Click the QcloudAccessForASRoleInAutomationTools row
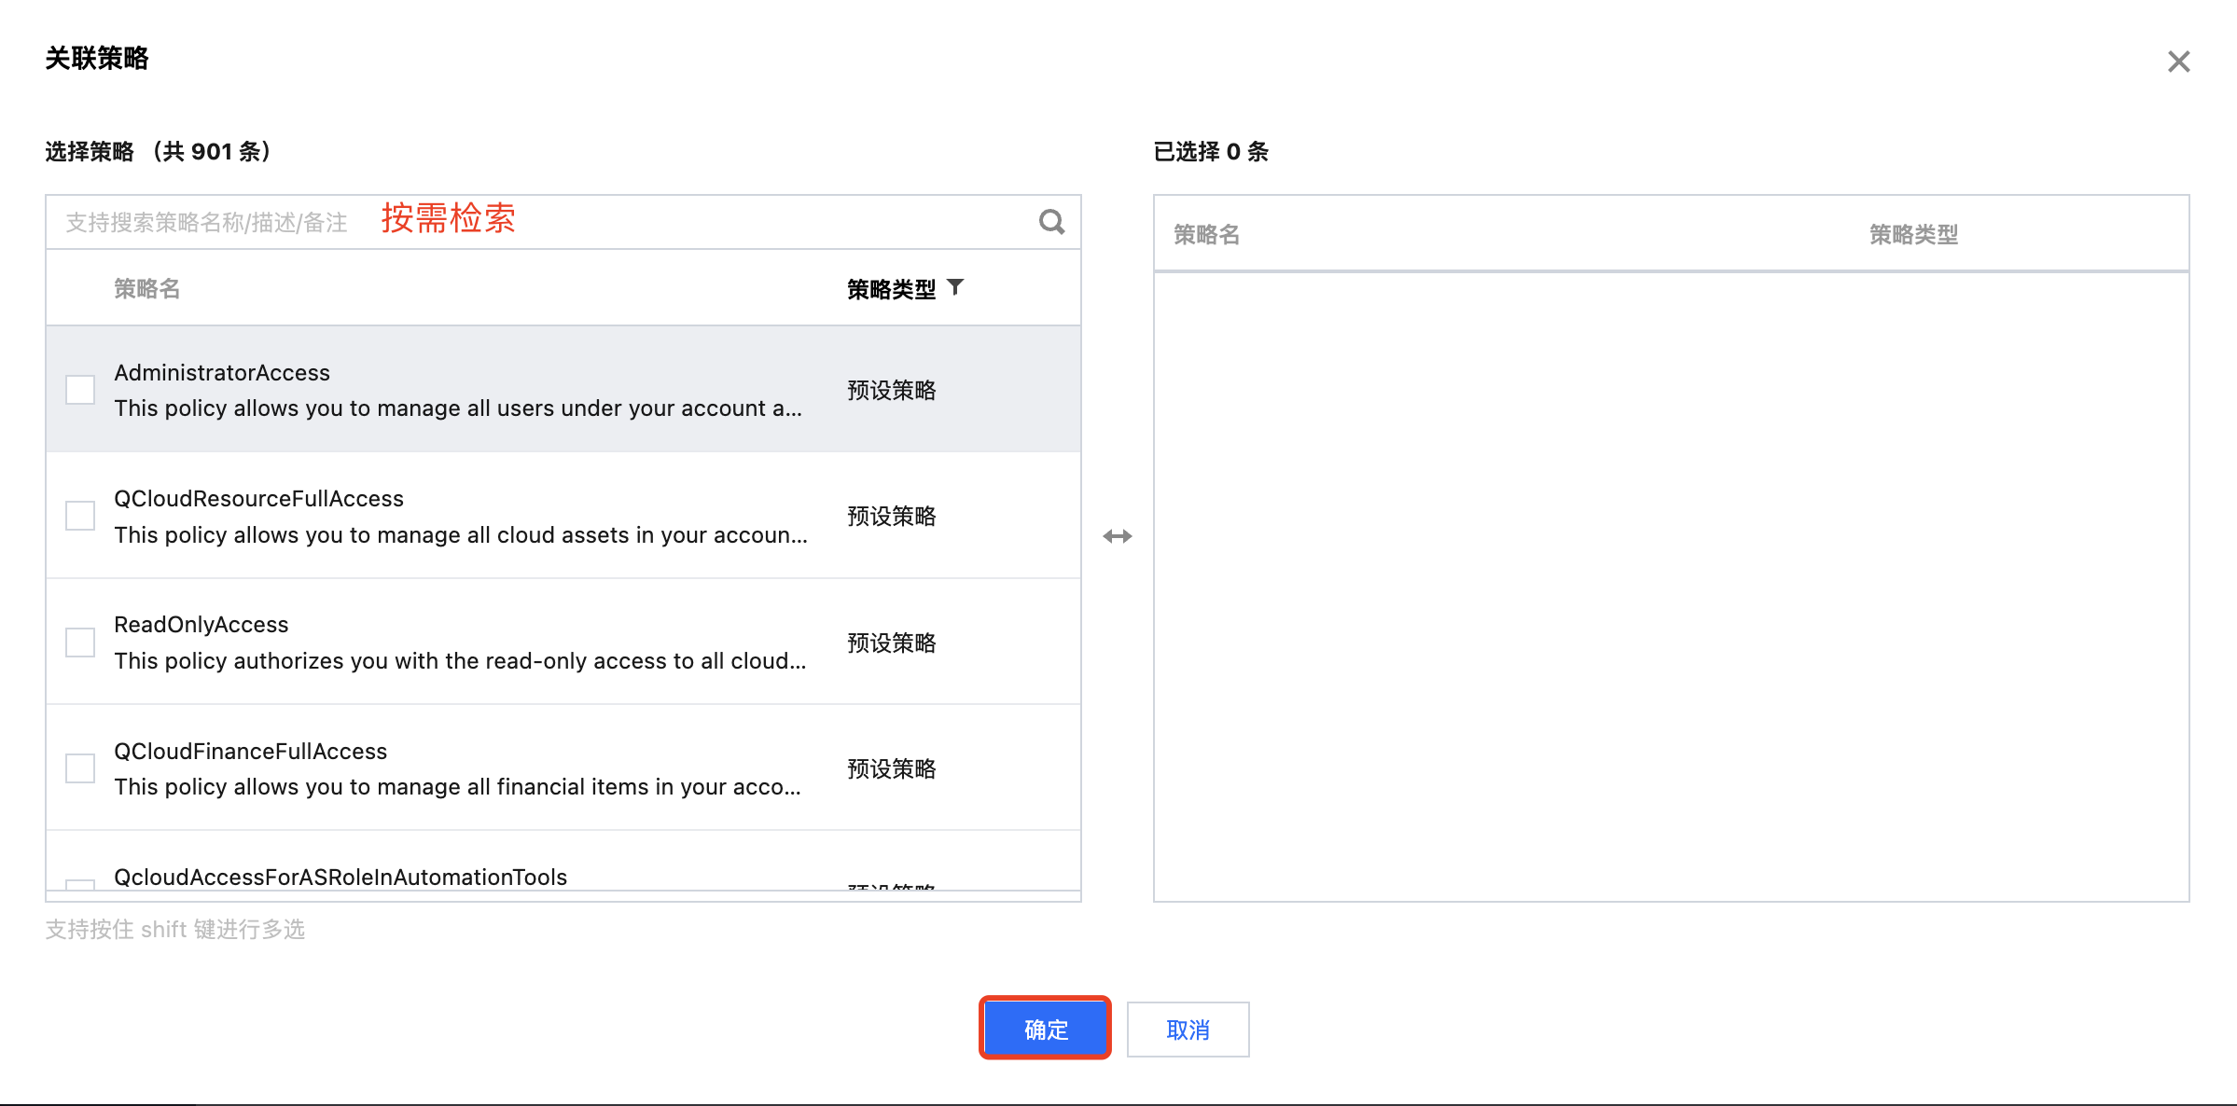Screen dimensions: 2237x1106 (x=340, y=877)
